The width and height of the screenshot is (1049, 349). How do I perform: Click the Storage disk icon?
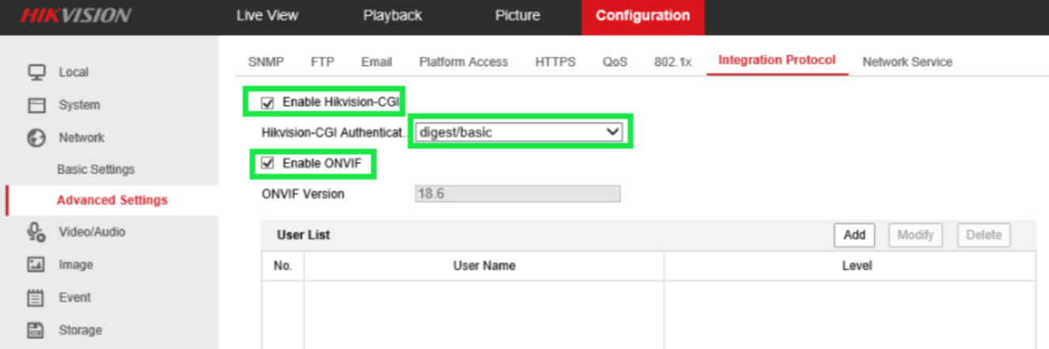coord(36,330)
